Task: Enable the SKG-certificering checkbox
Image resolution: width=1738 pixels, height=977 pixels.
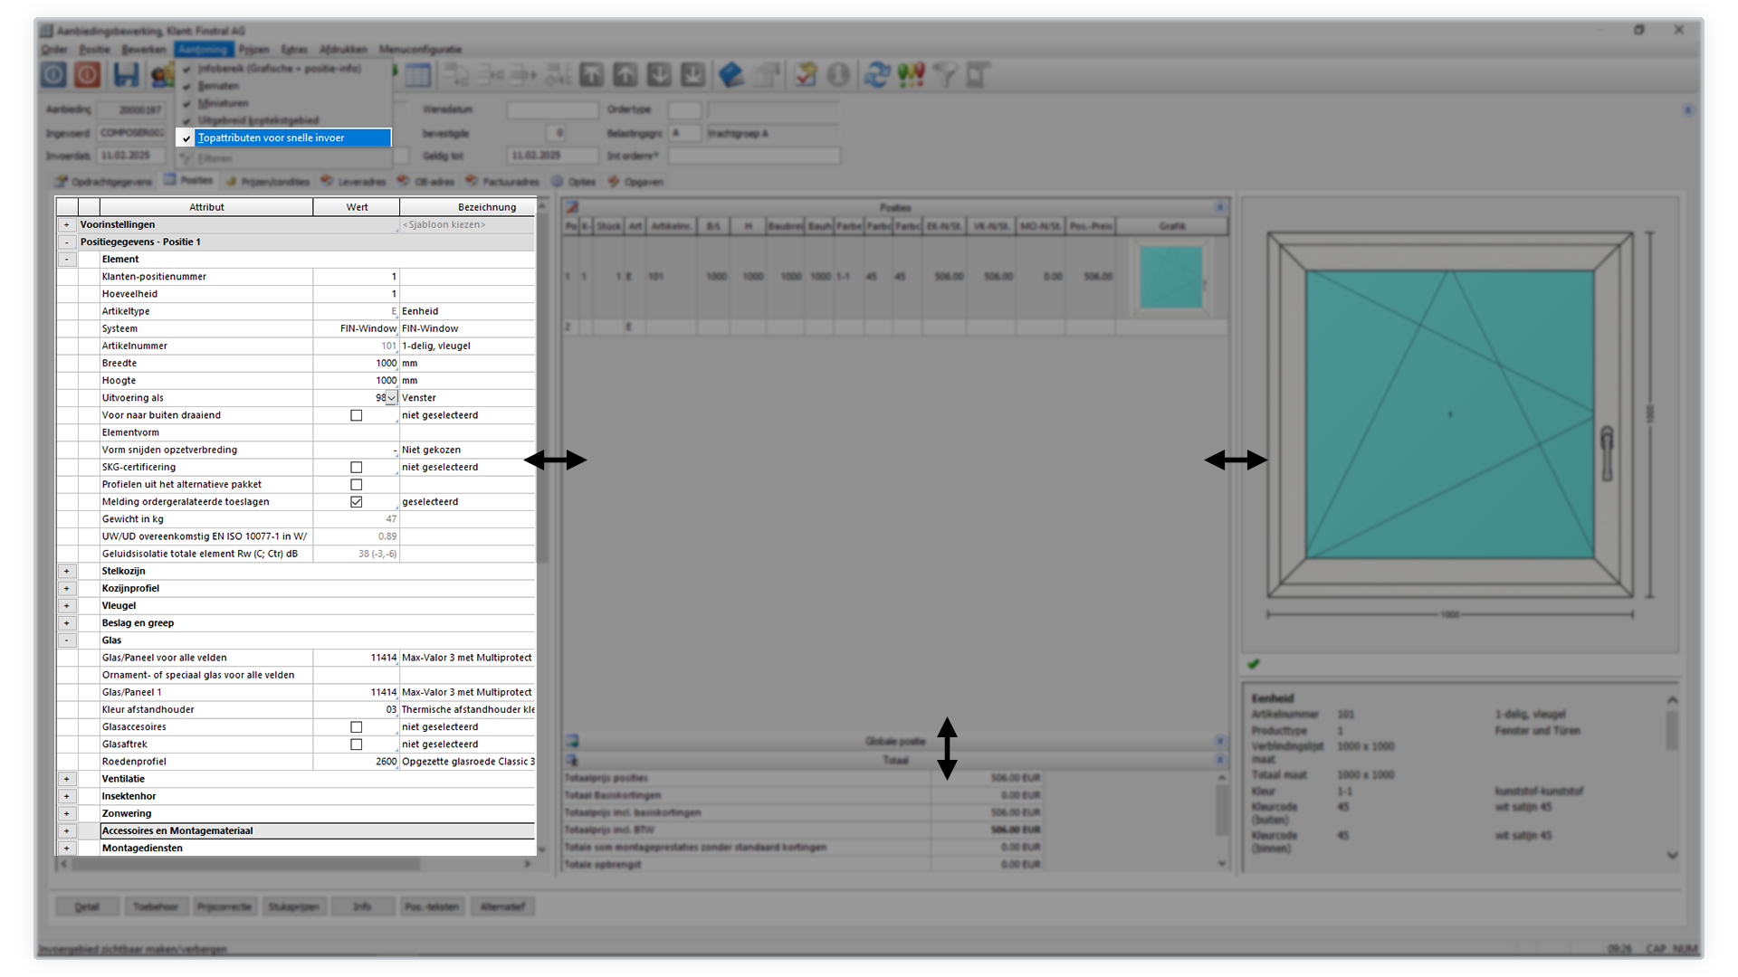Action: click(357, 468)
